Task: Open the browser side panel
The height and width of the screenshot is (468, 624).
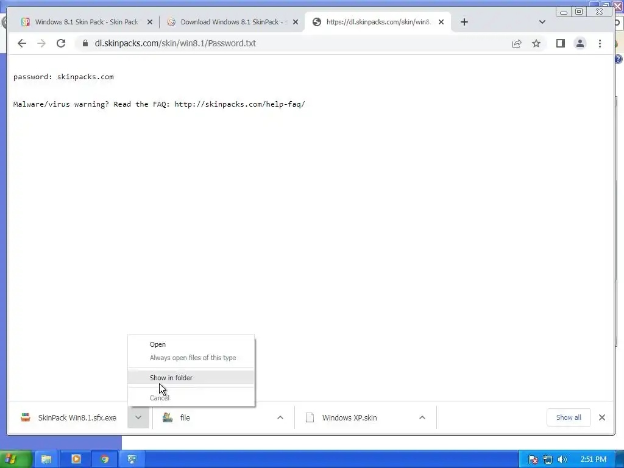Action: (x=561, y=43)
